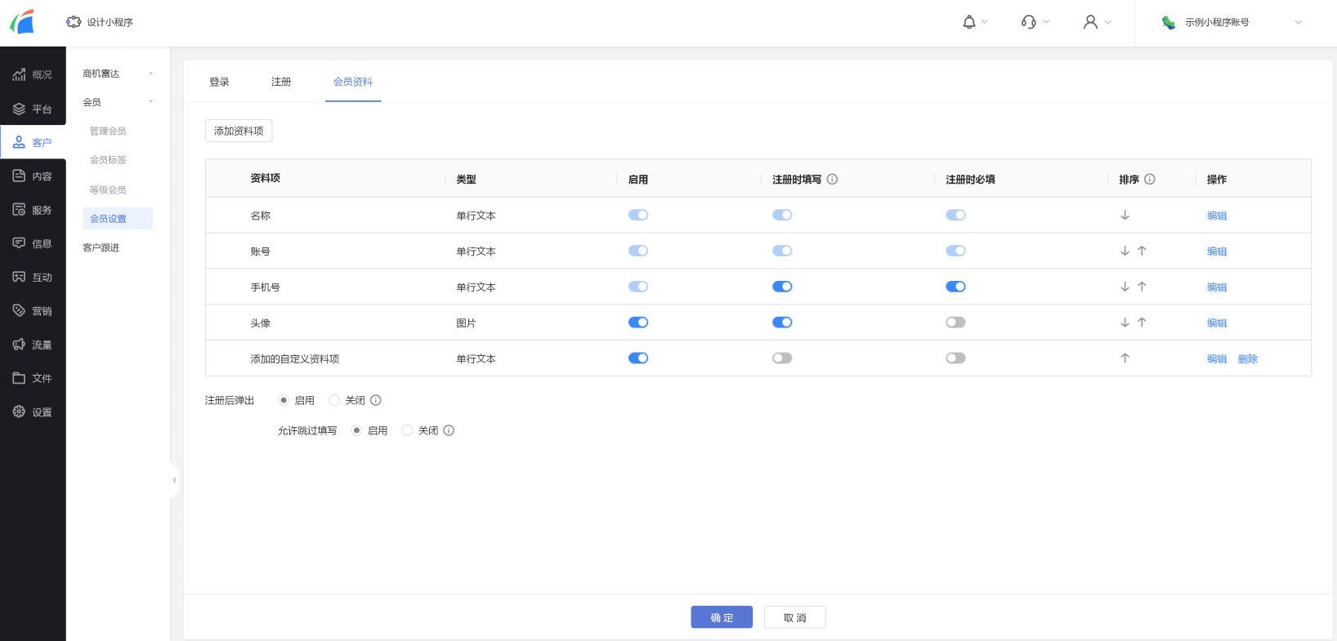Screen dimensions: 1337x641
Task: Toggle 注册时填写 for 添加的自定义资料项
Action: coord(782,358)
